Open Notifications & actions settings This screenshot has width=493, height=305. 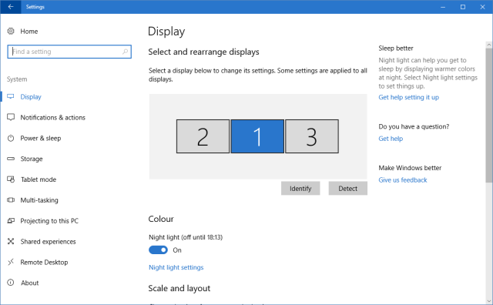[53, 118]
